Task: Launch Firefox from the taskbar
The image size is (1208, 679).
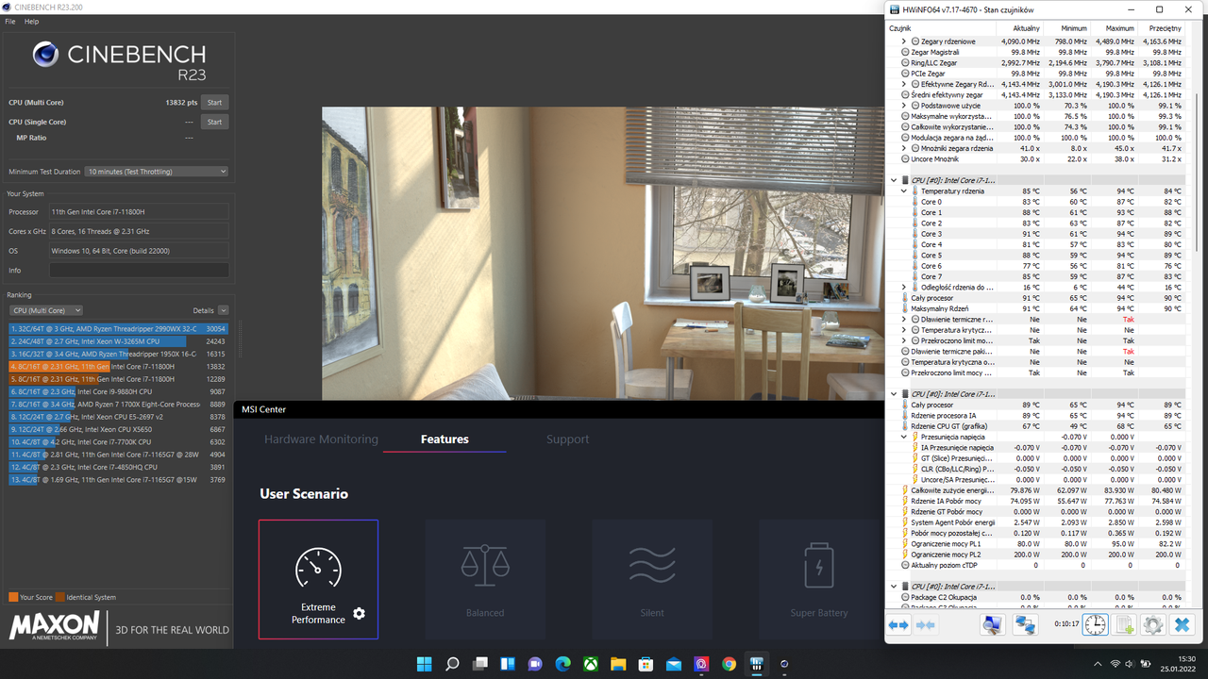Action: click(x=729, y=664)
